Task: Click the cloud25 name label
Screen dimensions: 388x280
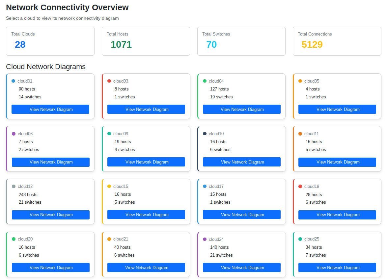Action: 312,239
